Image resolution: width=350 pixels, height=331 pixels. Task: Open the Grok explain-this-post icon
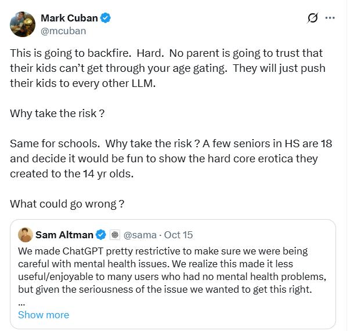[313, 18]
